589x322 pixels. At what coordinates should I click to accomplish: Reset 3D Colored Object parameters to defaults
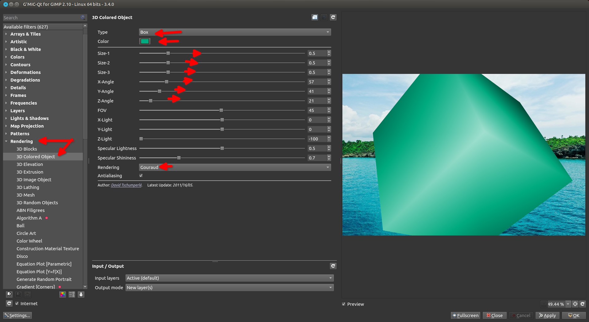click(x=333, y=17)
